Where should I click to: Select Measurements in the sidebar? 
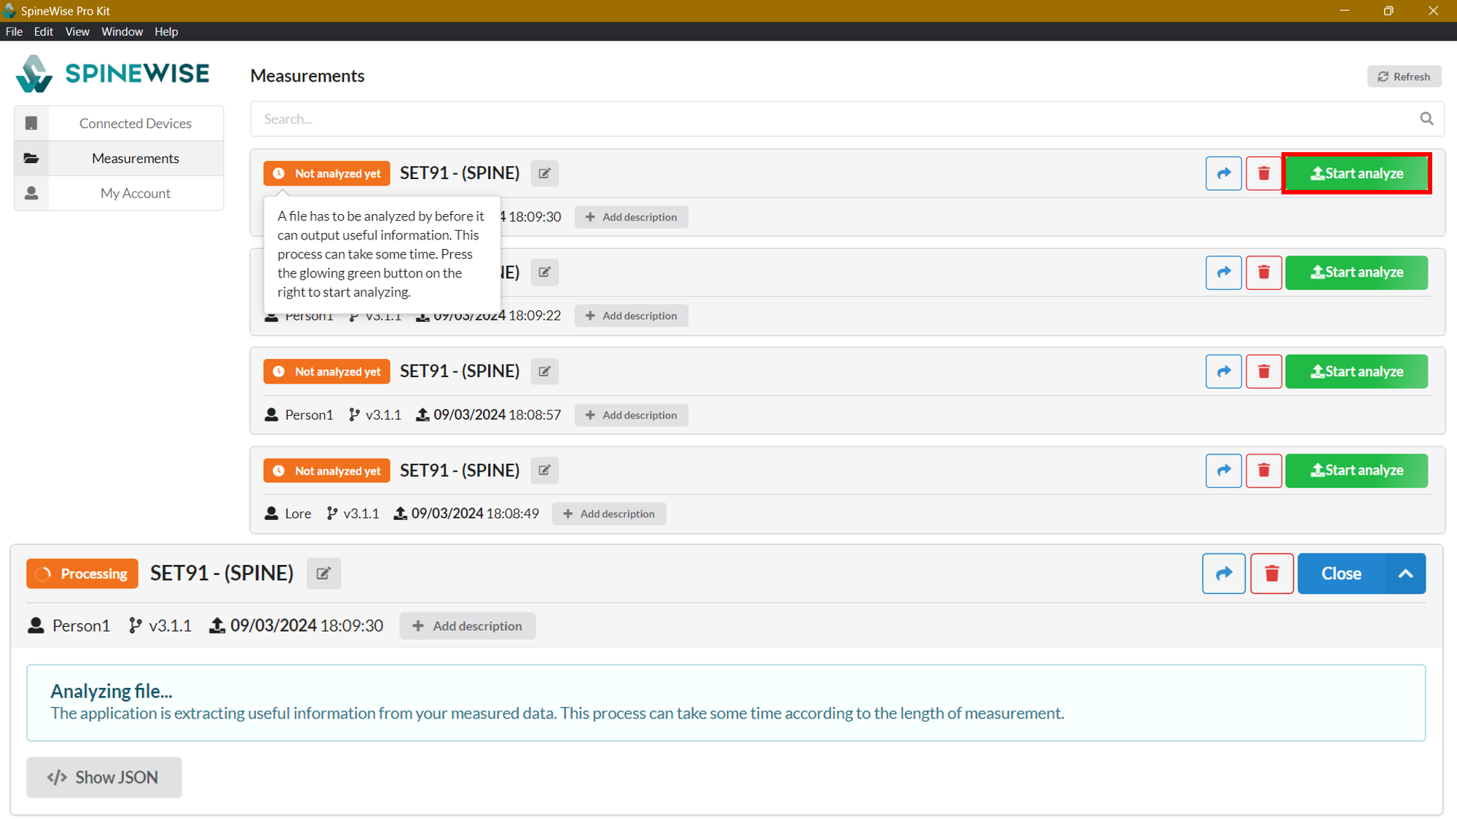click(x=119, y=158)
